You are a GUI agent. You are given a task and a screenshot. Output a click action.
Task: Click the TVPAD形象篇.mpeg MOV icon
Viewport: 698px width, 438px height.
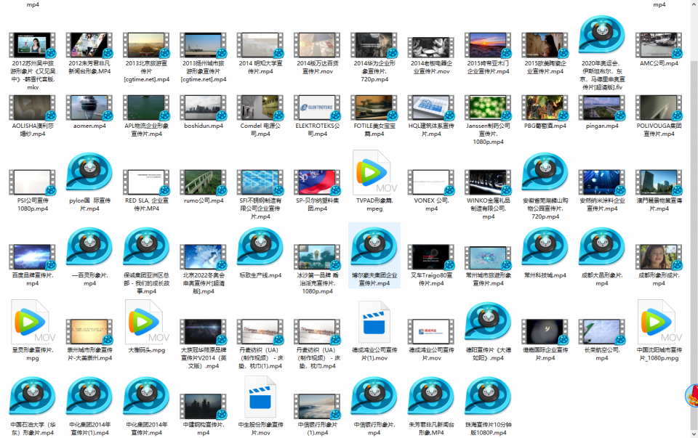pos(373,173)
